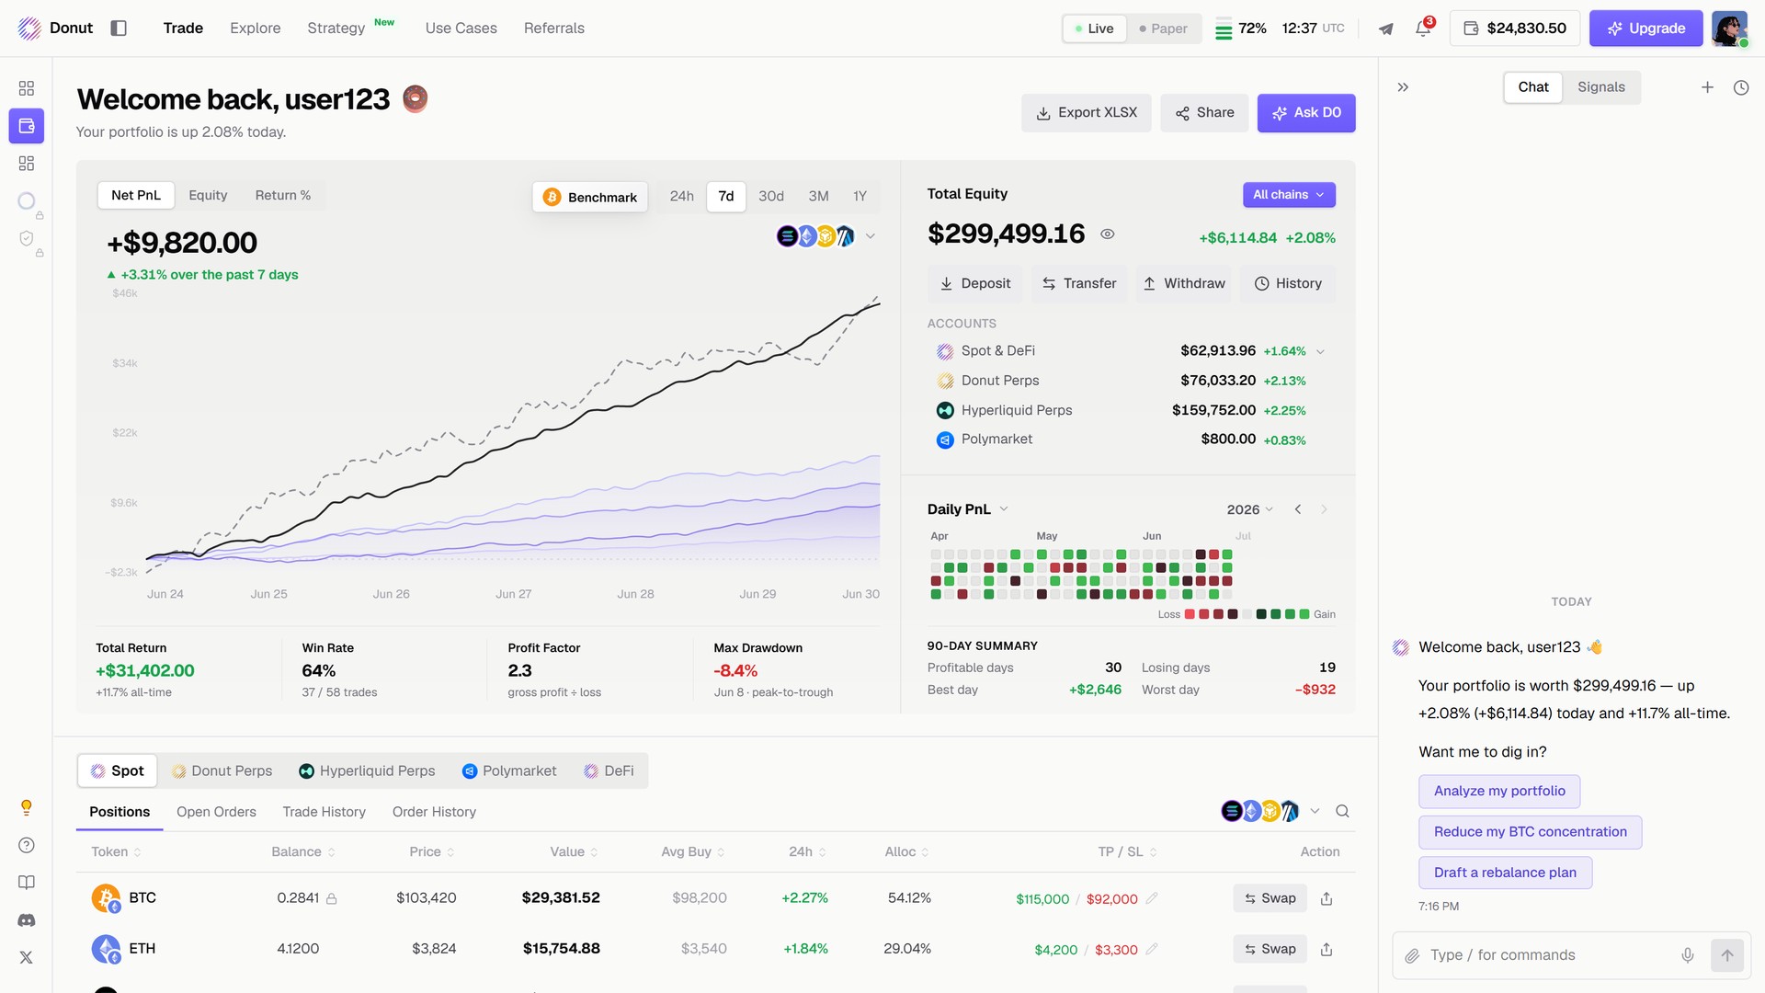
Task: Switch to Live trading mode
Action: 1095,29
